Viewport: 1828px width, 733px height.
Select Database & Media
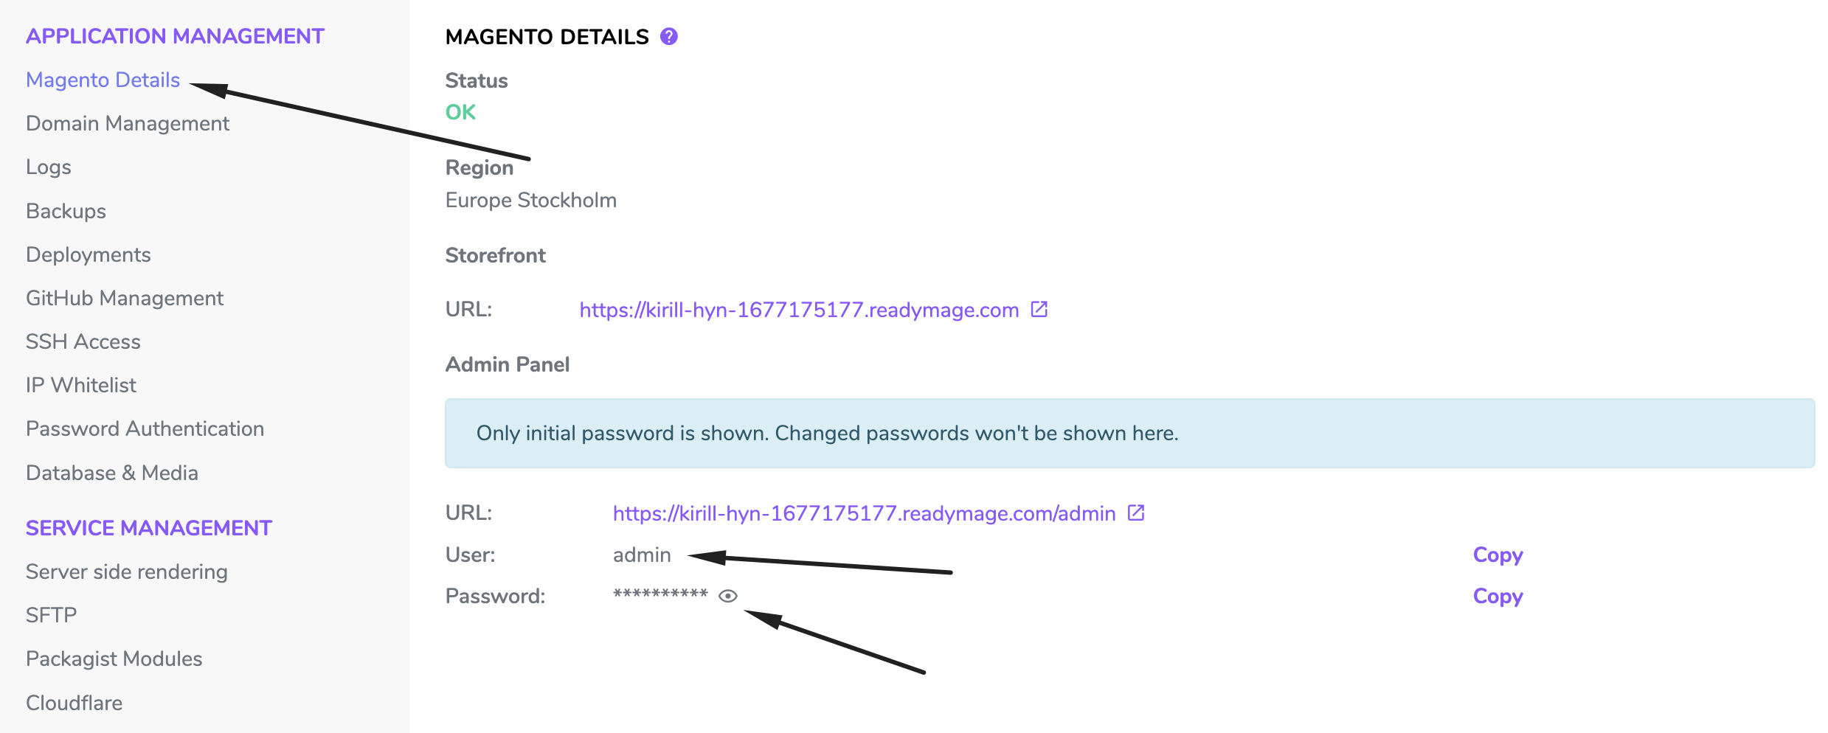pos(112,473)
